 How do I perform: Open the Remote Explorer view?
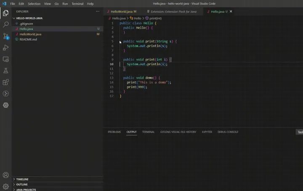pyautogui.click(x=6, y=59)
